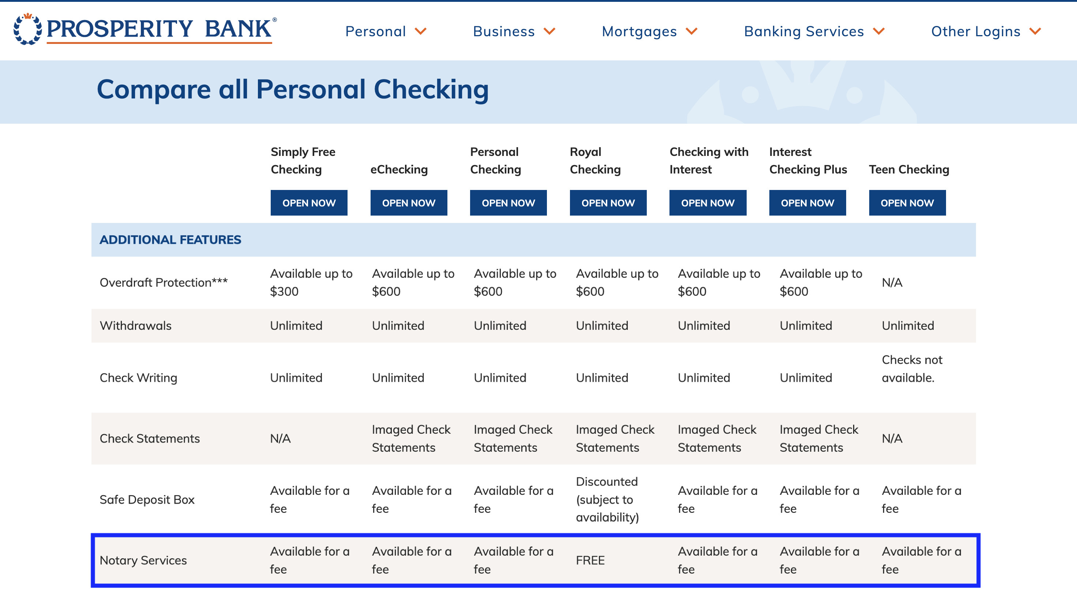Click Notary 'Available for a fee' under Teen Checking

(922, 560)
